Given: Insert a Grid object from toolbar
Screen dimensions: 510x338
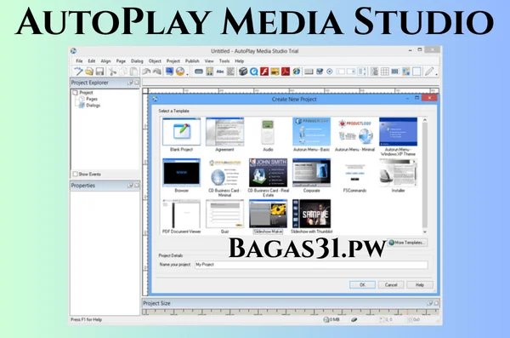Looking at the screenshot, I should (x=385, y=72).
